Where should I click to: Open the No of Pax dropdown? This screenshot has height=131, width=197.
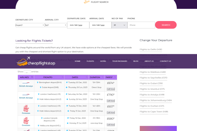120,25
